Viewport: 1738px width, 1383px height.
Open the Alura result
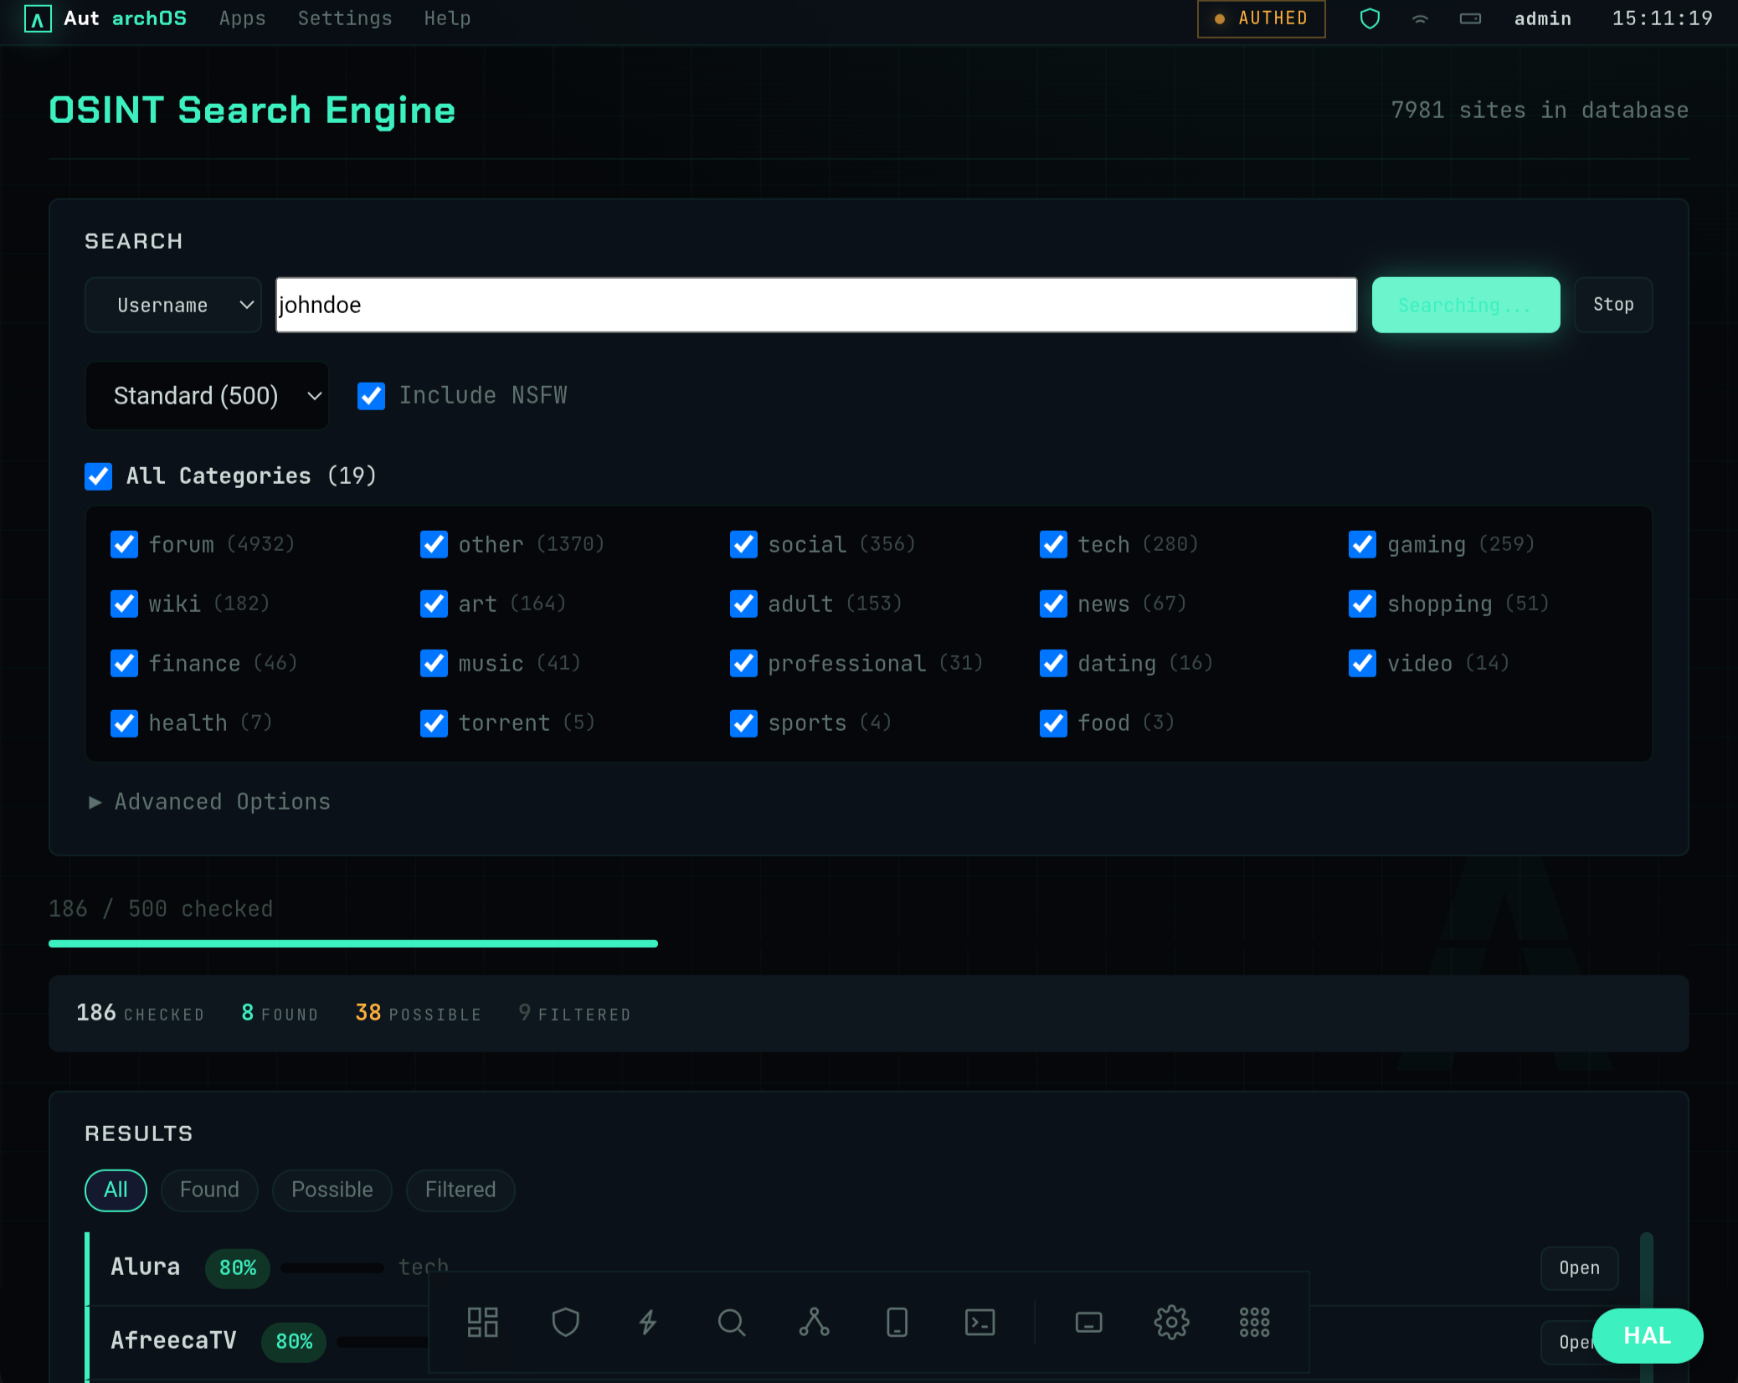pyautogui.click(x=1579, y=1268)
